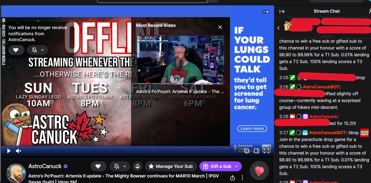This screenshot has height=183, width=371.
Task: Click the teal bot badge in the 3:27 message
Action: tap(305, 133)
